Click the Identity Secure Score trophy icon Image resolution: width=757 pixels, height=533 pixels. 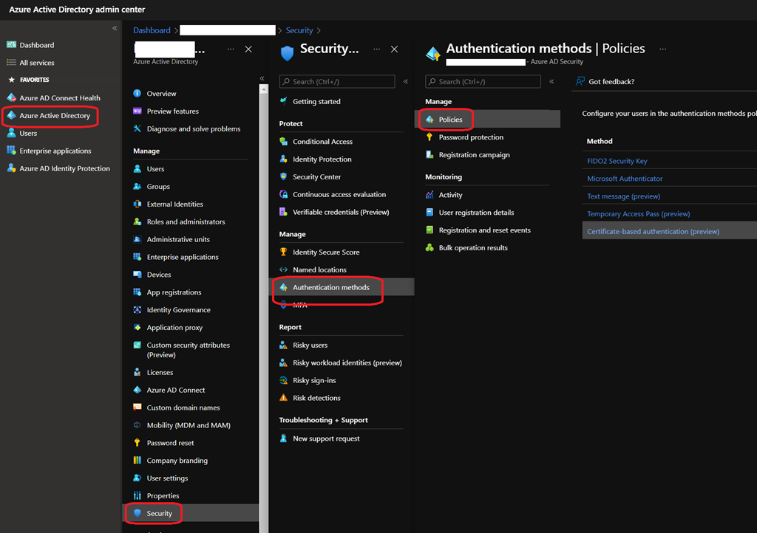click(x=284, y=252)
